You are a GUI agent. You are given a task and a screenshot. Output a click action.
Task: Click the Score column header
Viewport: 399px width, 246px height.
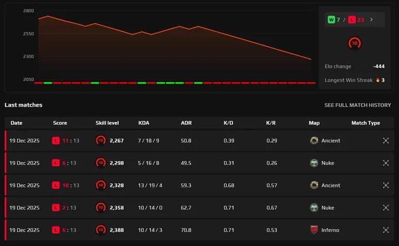coord(60,123)
